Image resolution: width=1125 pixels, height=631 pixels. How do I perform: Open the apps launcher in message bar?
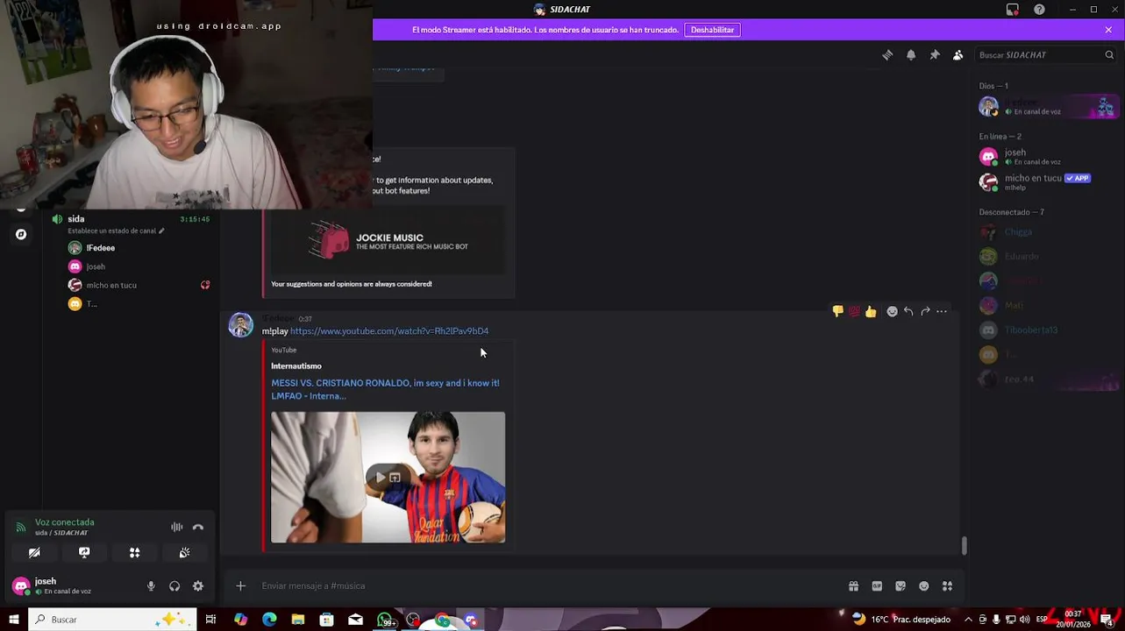point(947,586)
